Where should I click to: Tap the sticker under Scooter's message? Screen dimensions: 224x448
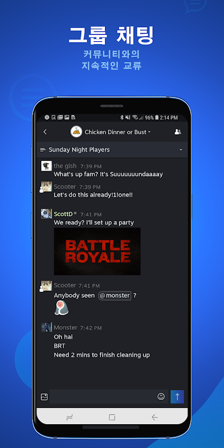(x=62, y=308)
